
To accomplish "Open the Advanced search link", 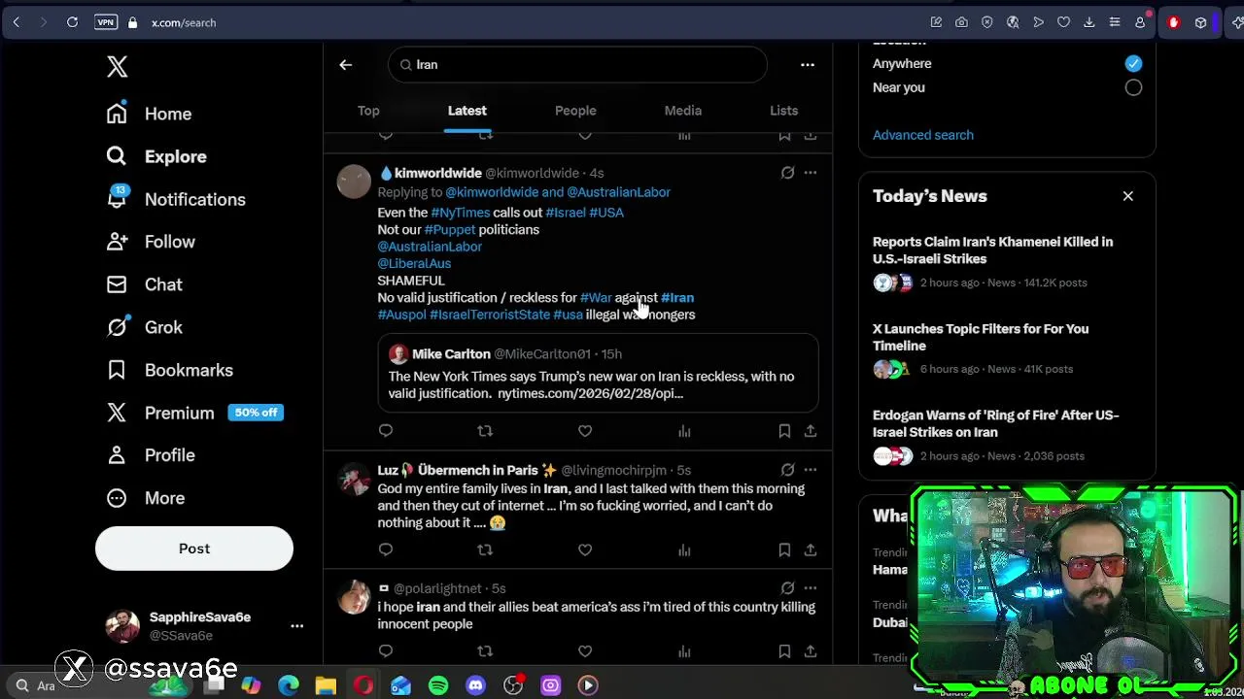I will click(923, 135).
